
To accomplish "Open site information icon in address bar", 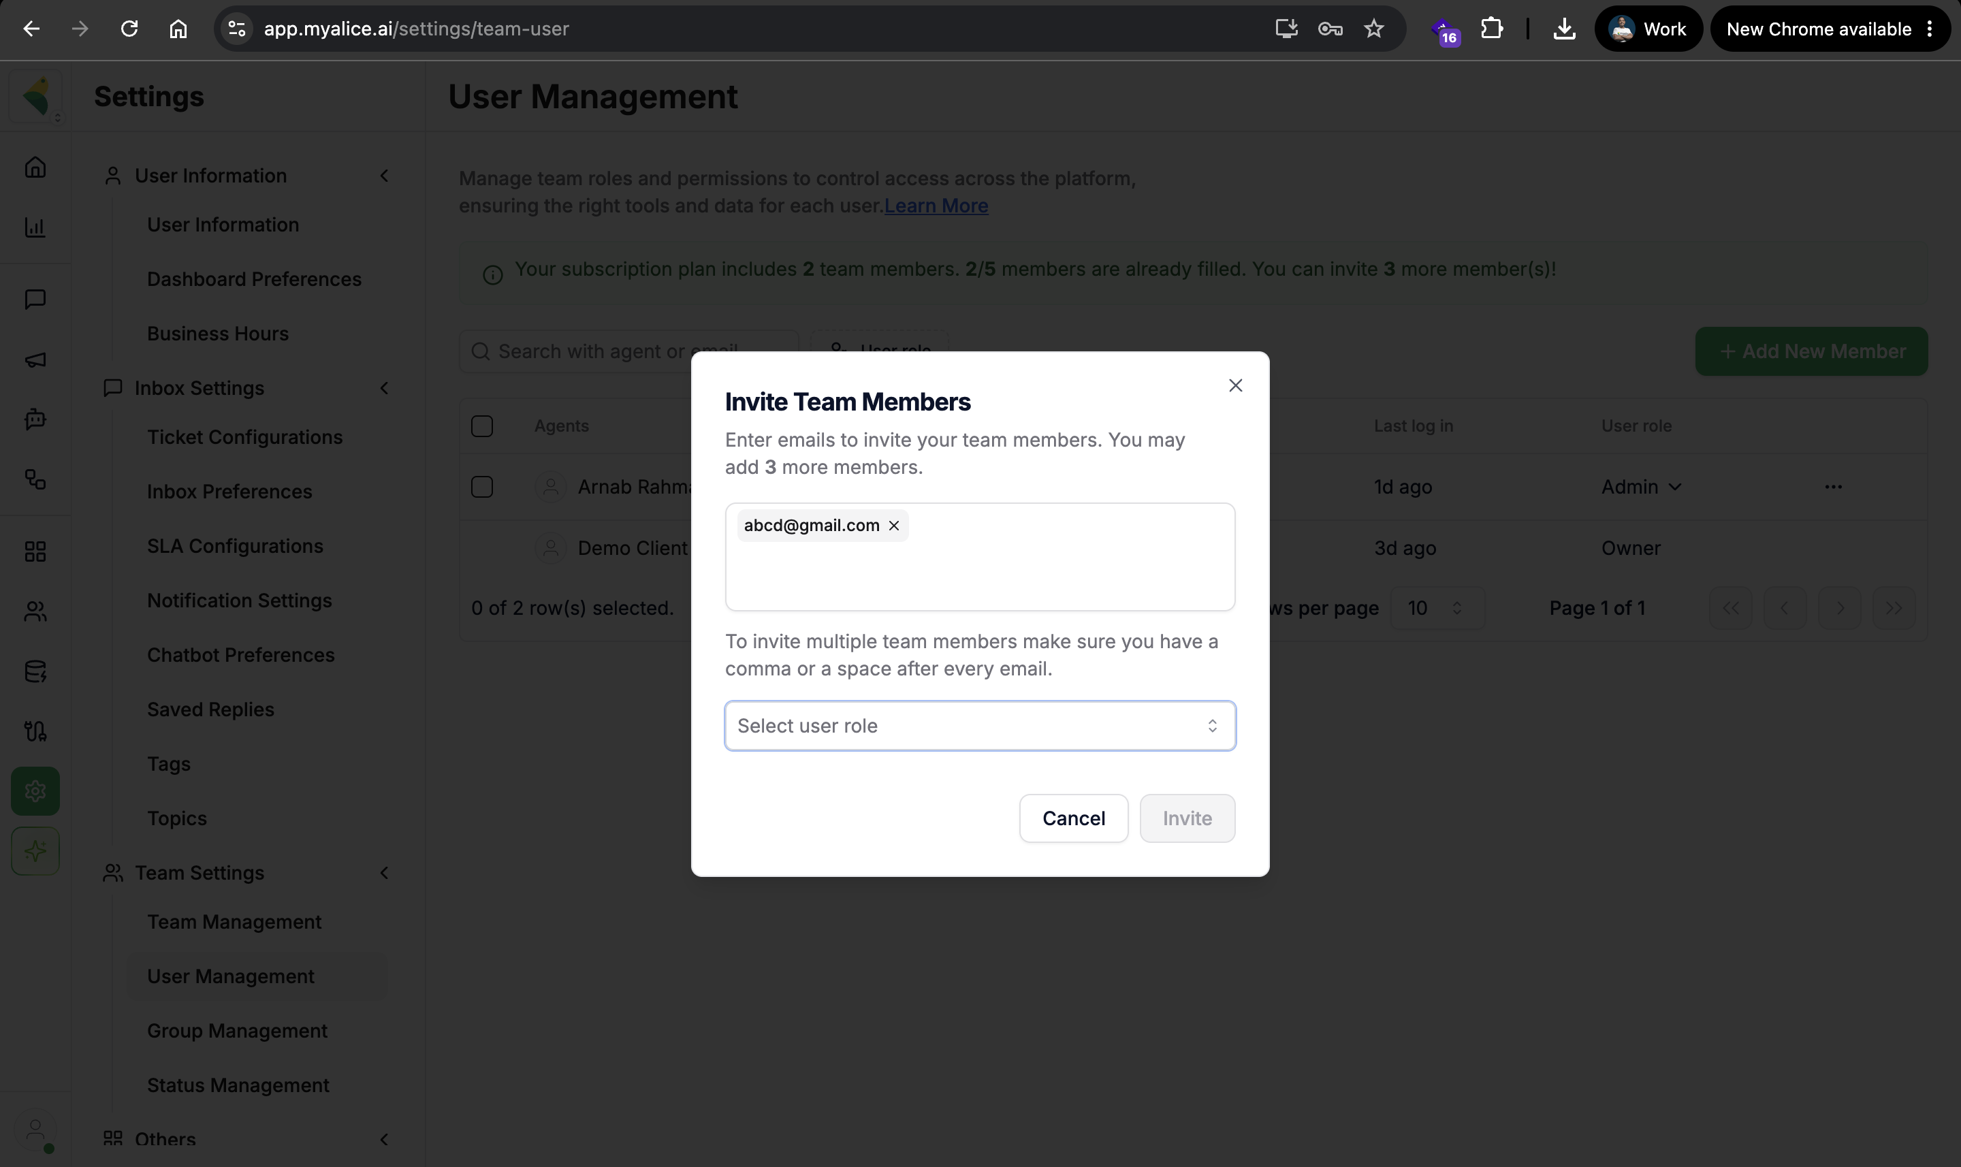I will (237, 29).
